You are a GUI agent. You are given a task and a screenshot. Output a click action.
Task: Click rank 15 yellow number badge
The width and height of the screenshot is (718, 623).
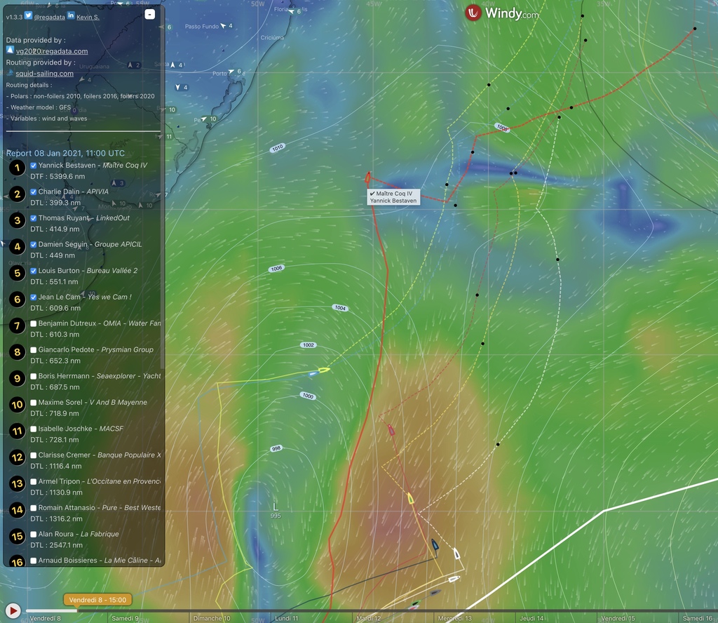18,537
